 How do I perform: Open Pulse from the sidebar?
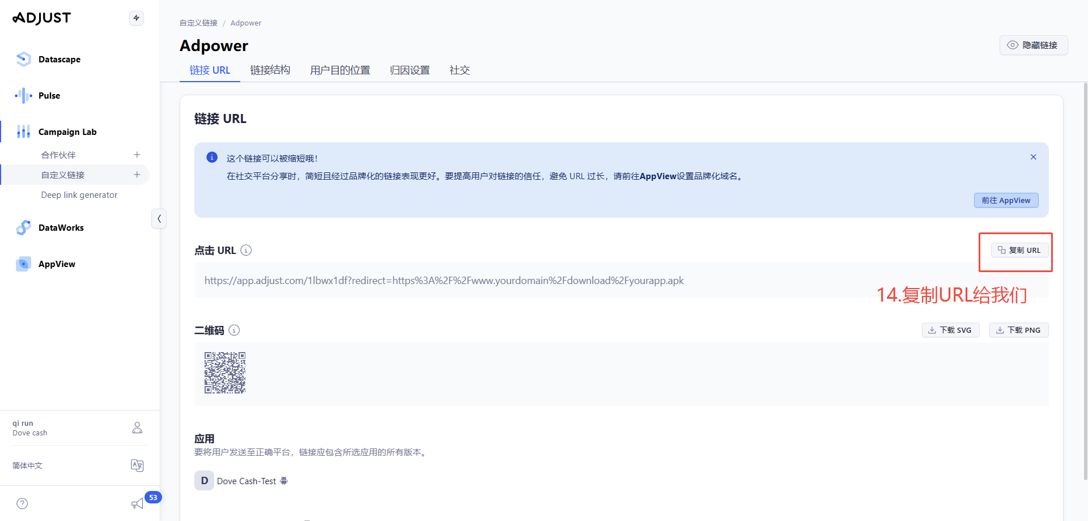tap(49, 96)
